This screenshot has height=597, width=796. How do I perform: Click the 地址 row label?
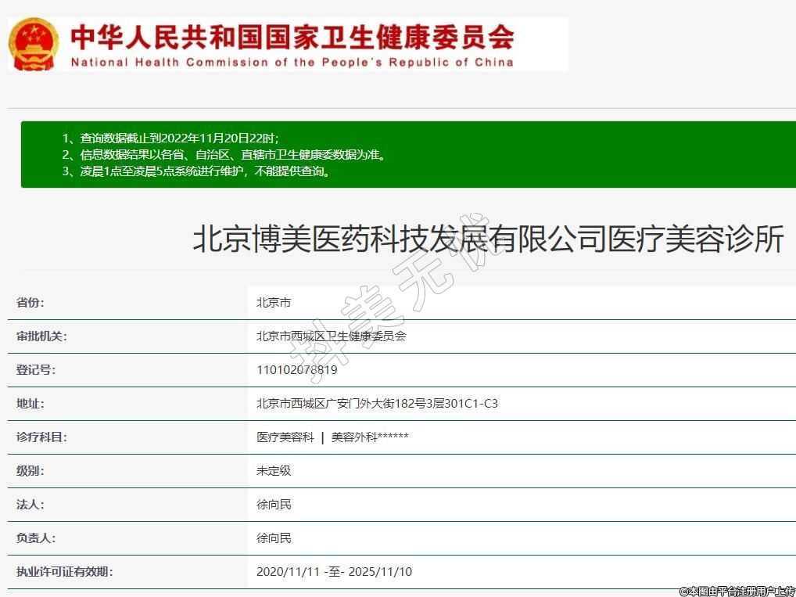pyautogui.click(x=30, y=404)
